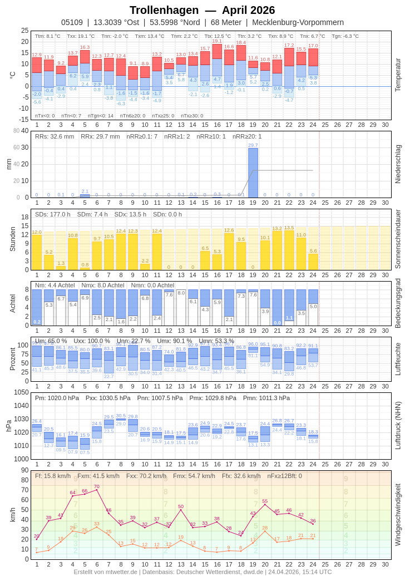This screenshot has width=405, height=576.
Task: Select the 'nRR≥20: 1' count
Action: tap(247, 136)
